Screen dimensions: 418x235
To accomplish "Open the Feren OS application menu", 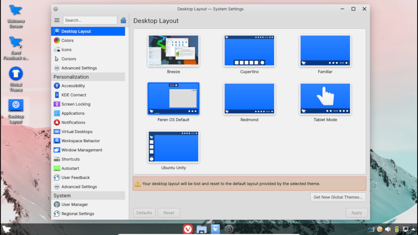I will pyautogui.click(x=6, y=229).
